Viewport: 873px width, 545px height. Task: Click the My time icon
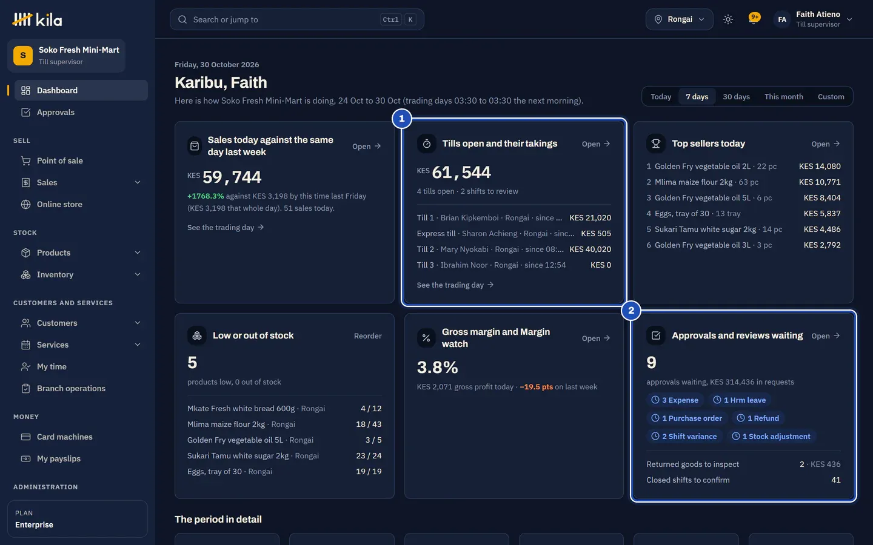[25, 366]
